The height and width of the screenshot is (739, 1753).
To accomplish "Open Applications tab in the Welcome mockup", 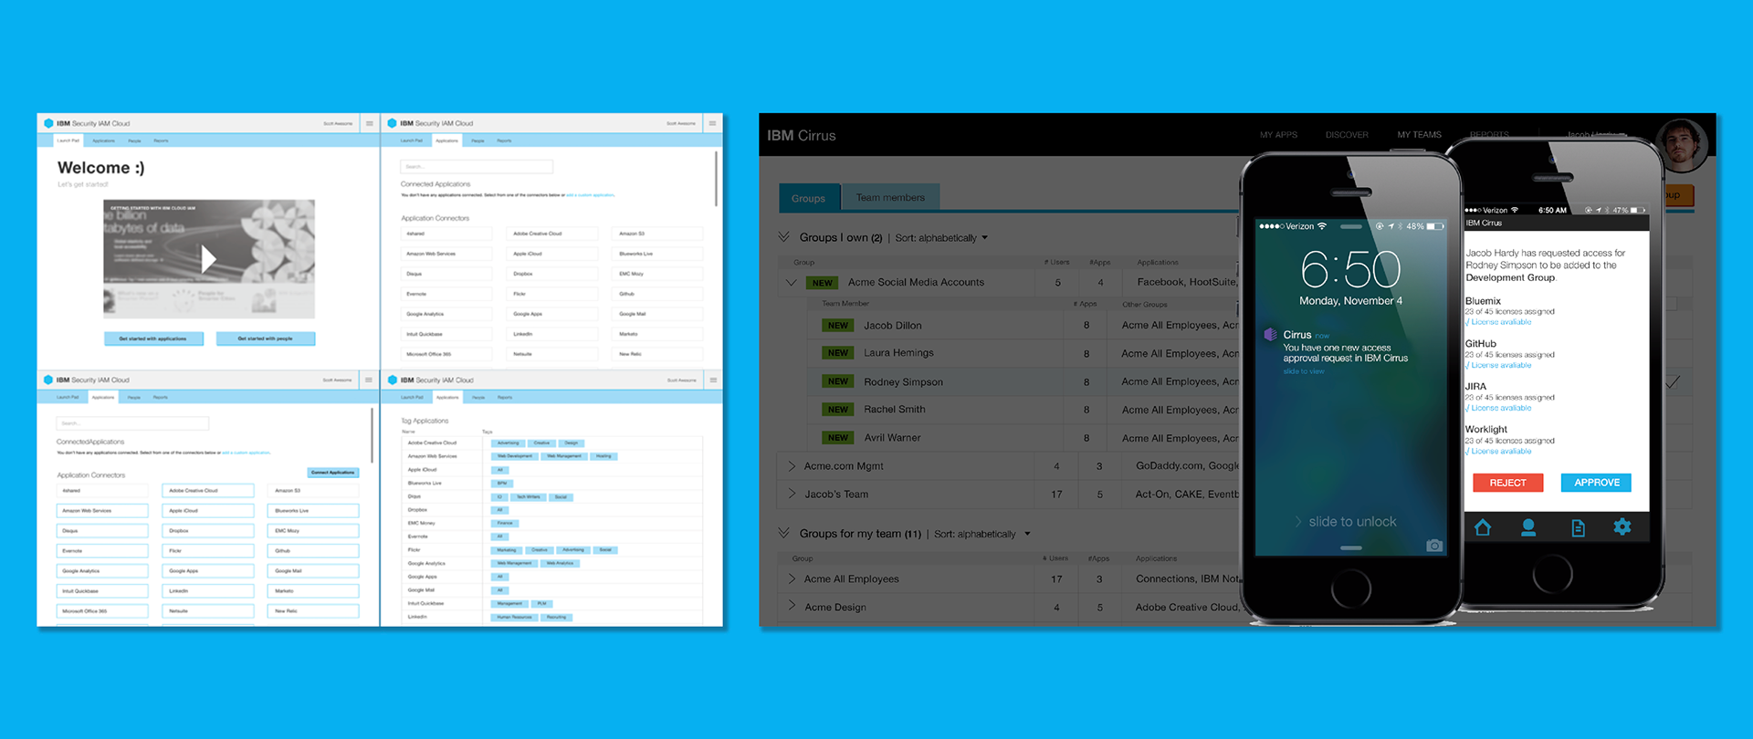I will [103, 141].
